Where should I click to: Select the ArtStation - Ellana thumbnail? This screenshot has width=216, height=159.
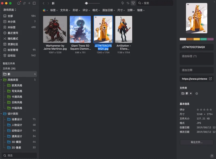[124, 29]
